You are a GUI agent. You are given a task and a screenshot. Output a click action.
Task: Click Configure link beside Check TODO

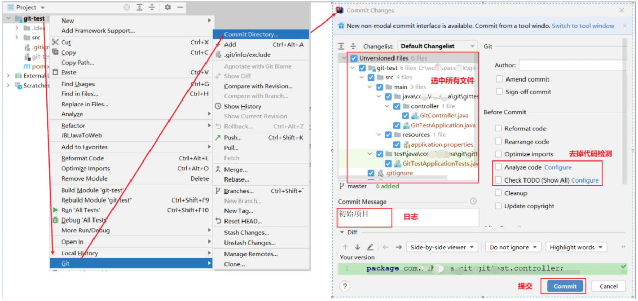point(585,180)
